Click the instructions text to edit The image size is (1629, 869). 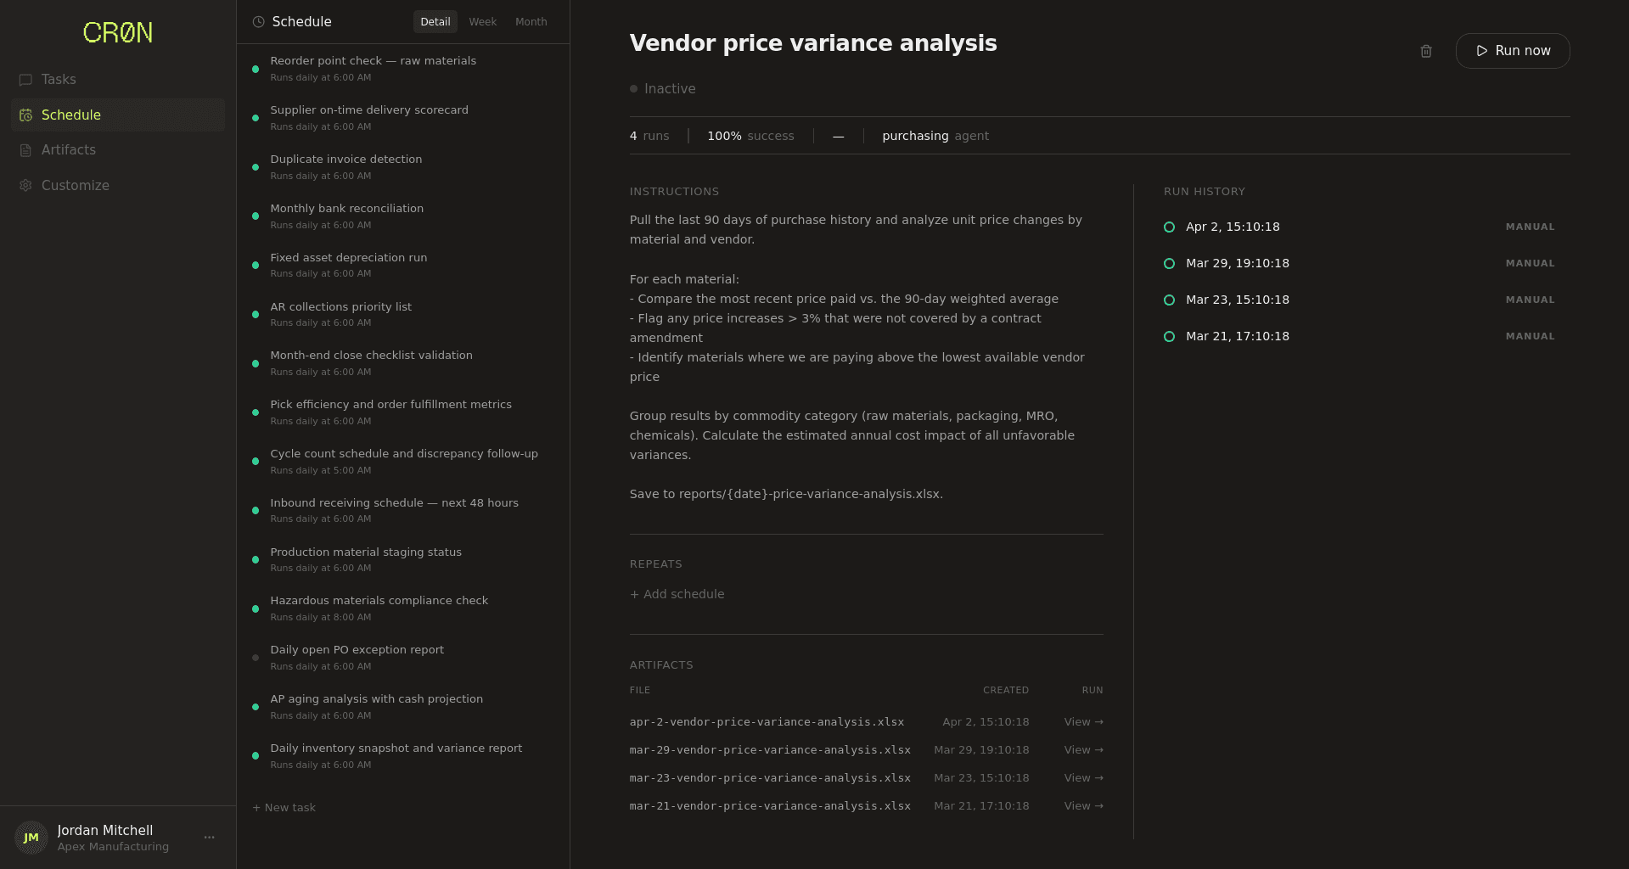click(x=866, y=357)
